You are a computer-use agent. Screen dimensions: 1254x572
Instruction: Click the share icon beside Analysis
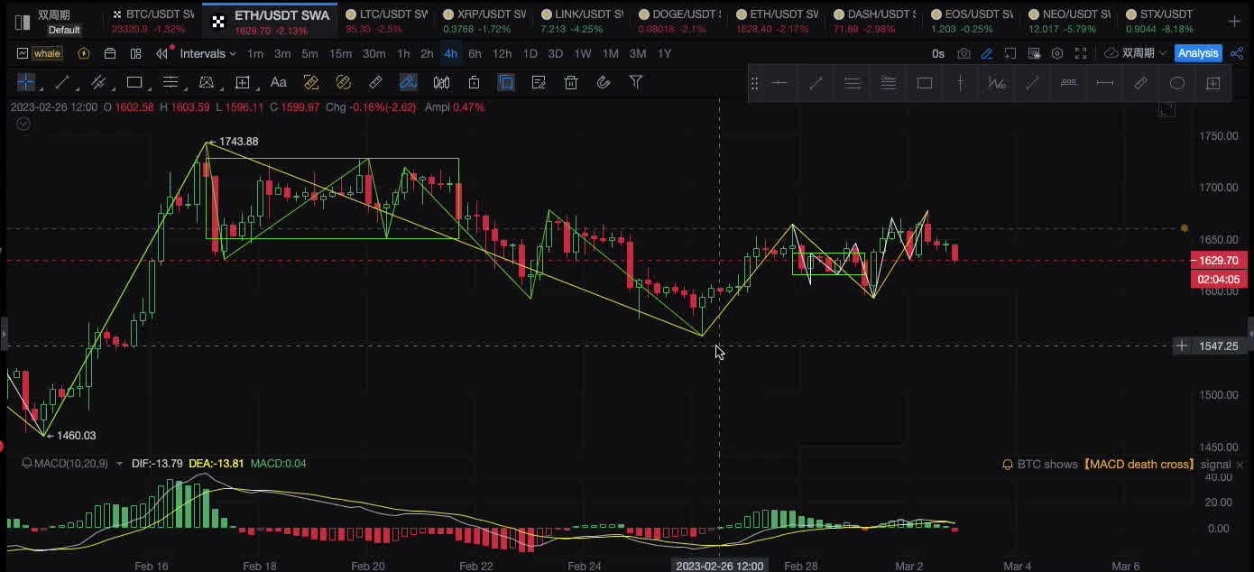point(1237,54)
